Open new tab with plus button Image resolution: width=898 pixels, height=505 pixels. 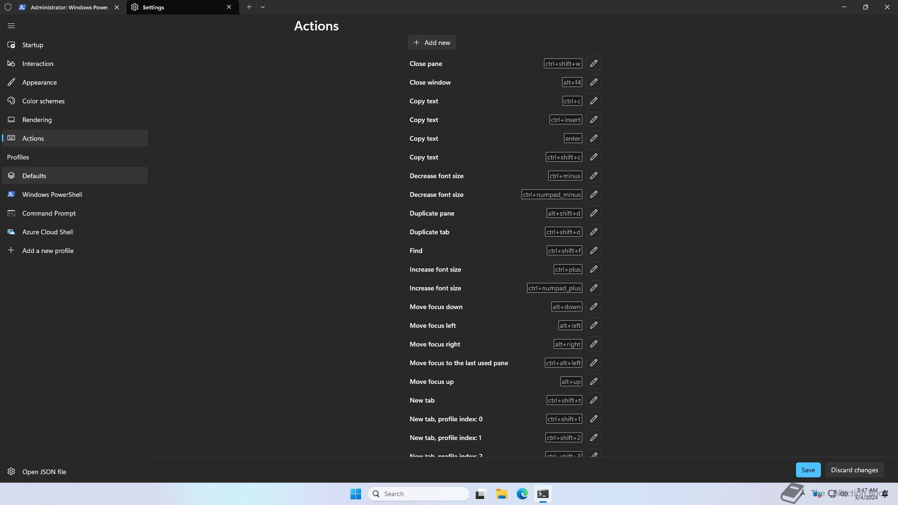(x=249, y=7)
